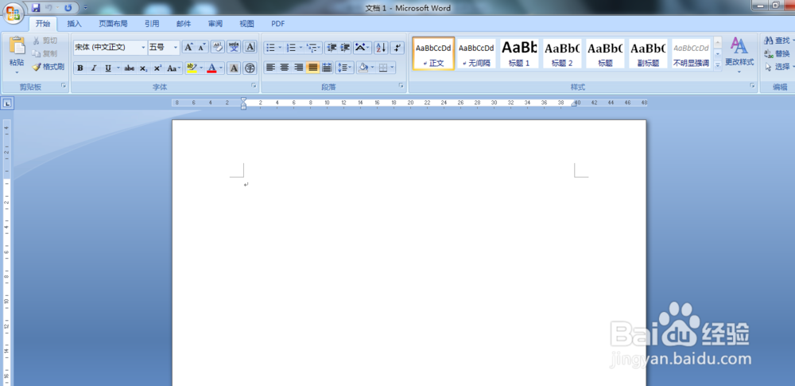The width and height of the screenshot is (795, 386).
Task: Open the phonetic guide (wén) tool
Action: coord(234,47)
